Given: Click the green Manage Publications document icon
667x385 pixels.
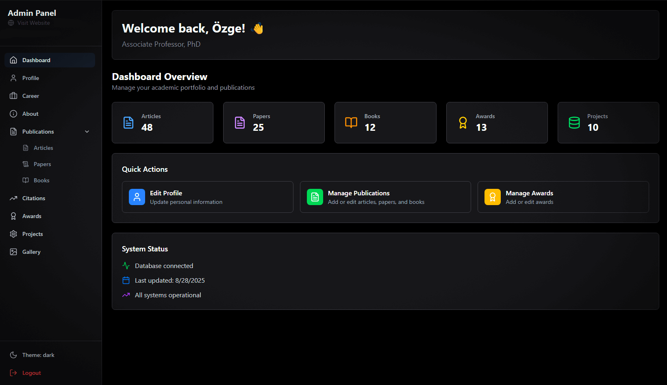Looking at the screenshot, I should click(315, 197).
